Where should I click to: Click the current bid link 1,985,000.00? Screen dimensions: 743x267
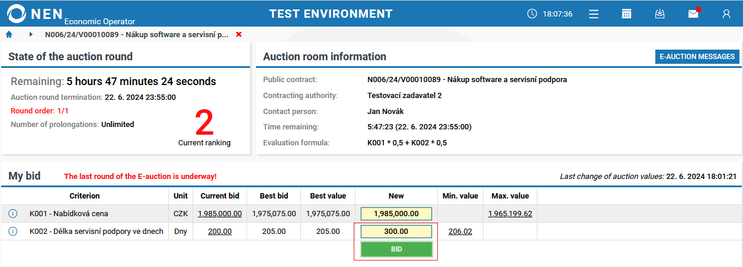tap(220, 214)
